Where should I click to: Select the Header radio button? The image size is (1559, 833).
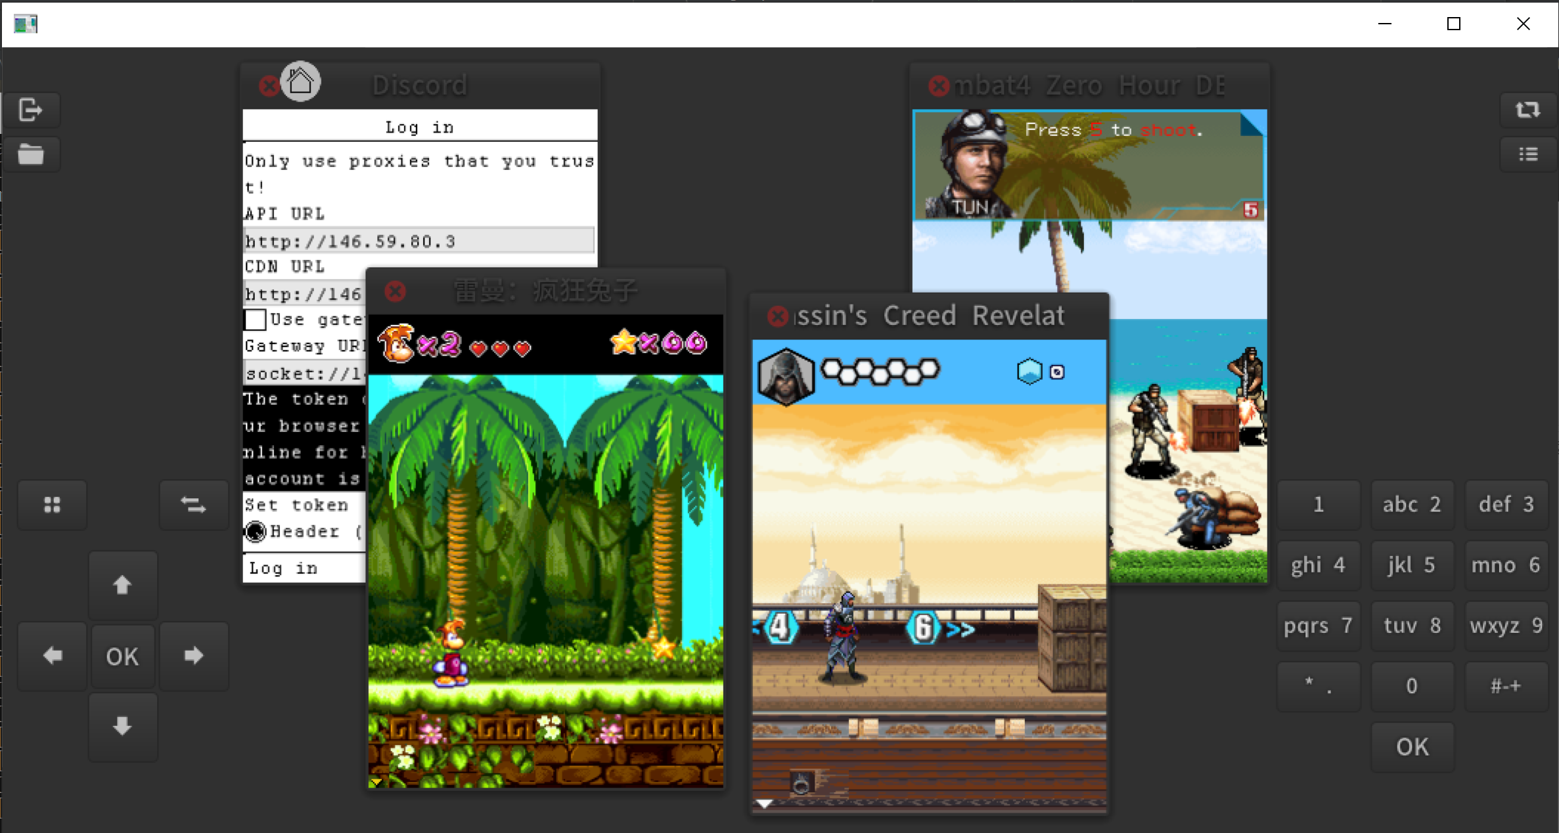coord(255,531)
